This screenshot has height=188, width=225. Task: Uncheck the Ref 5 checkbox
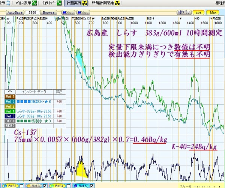tap(92, 186)
